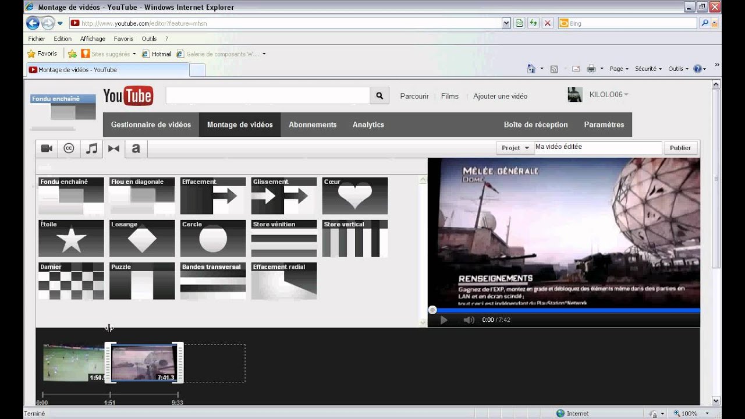Open the Analytics tab
Viewport: 745px width, 419px height.
tap(368, 125)
